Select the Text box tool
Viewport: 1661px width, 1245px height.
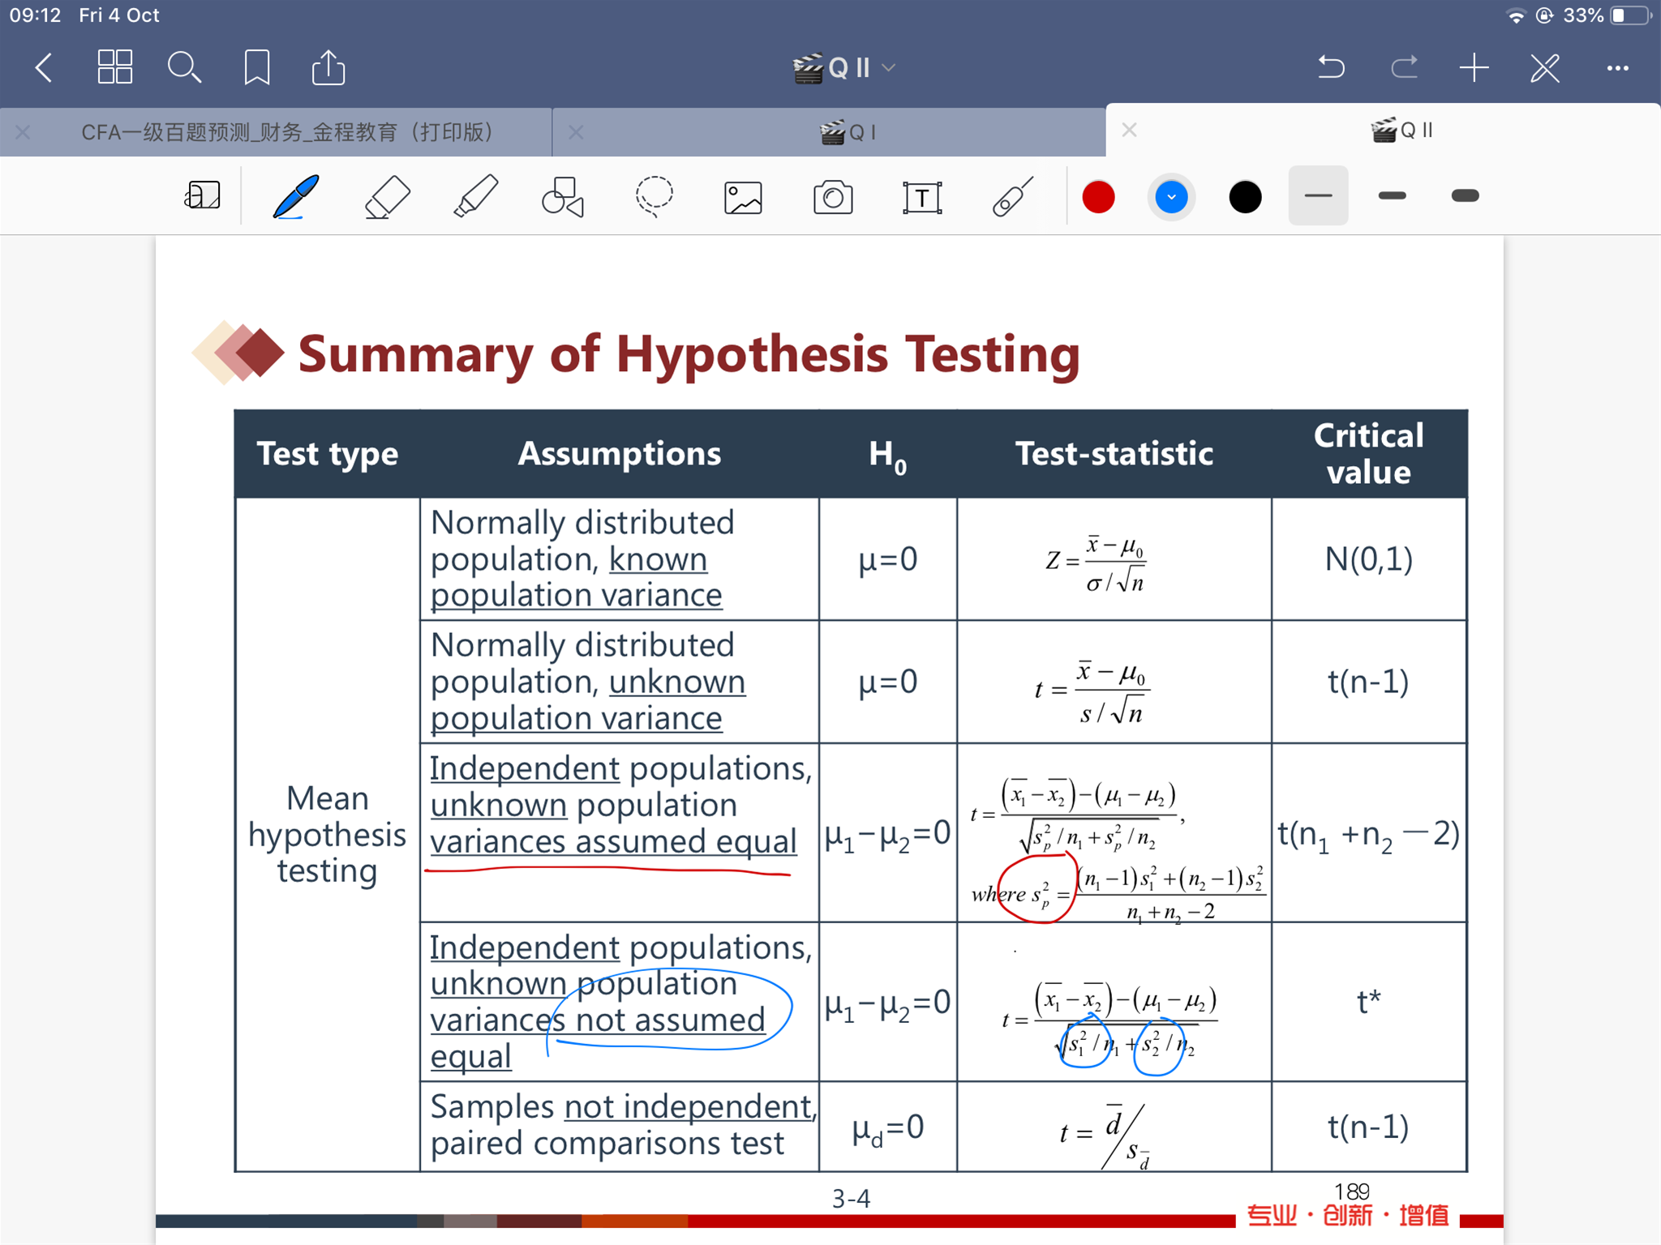point(922,198)
